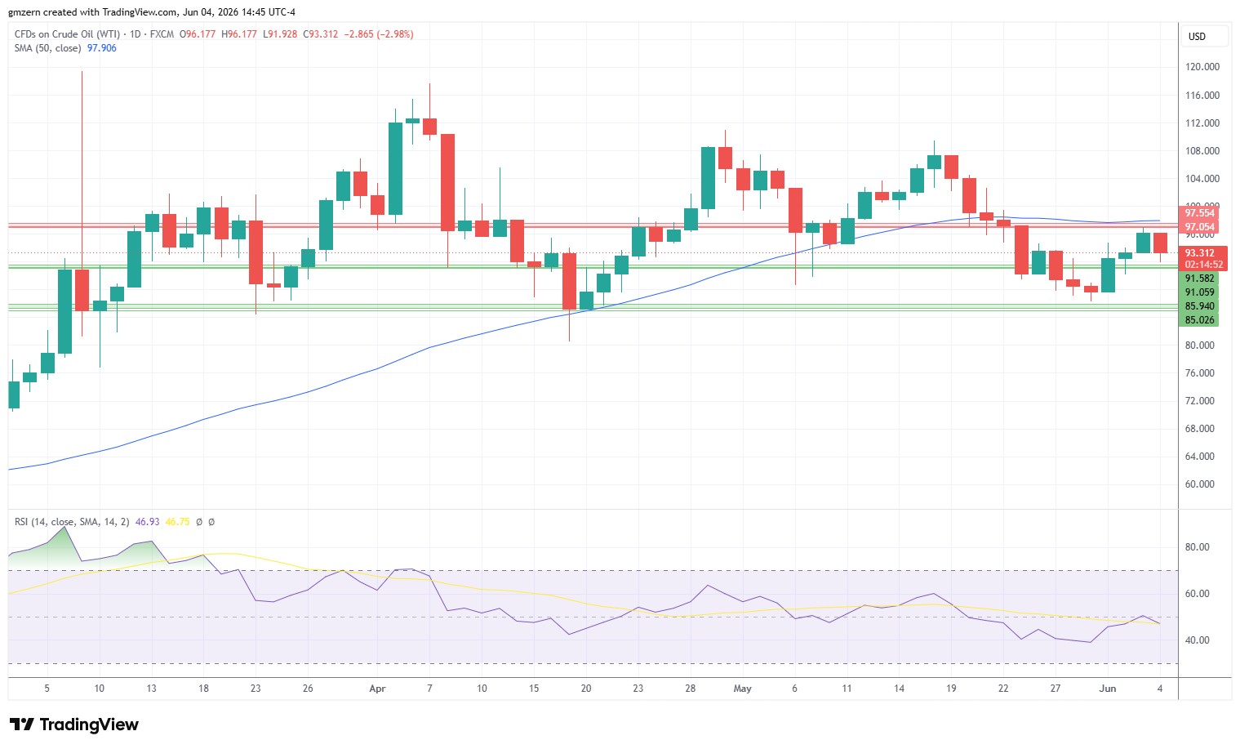Screen dimensions: 1240x749
Task: Click the green 85.026 price tag
Action: point(1199,320)
